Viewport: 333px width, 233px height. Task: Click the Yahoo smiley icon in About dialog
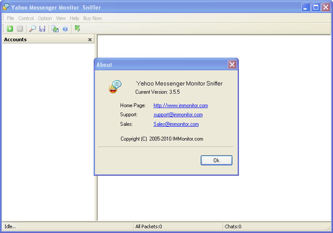[x=115, y=87]
